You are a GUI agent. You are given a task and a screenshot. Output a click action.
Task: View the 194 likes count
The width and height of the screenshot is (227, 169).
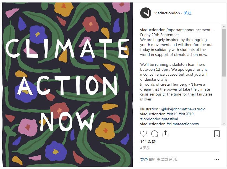[148, 142]
